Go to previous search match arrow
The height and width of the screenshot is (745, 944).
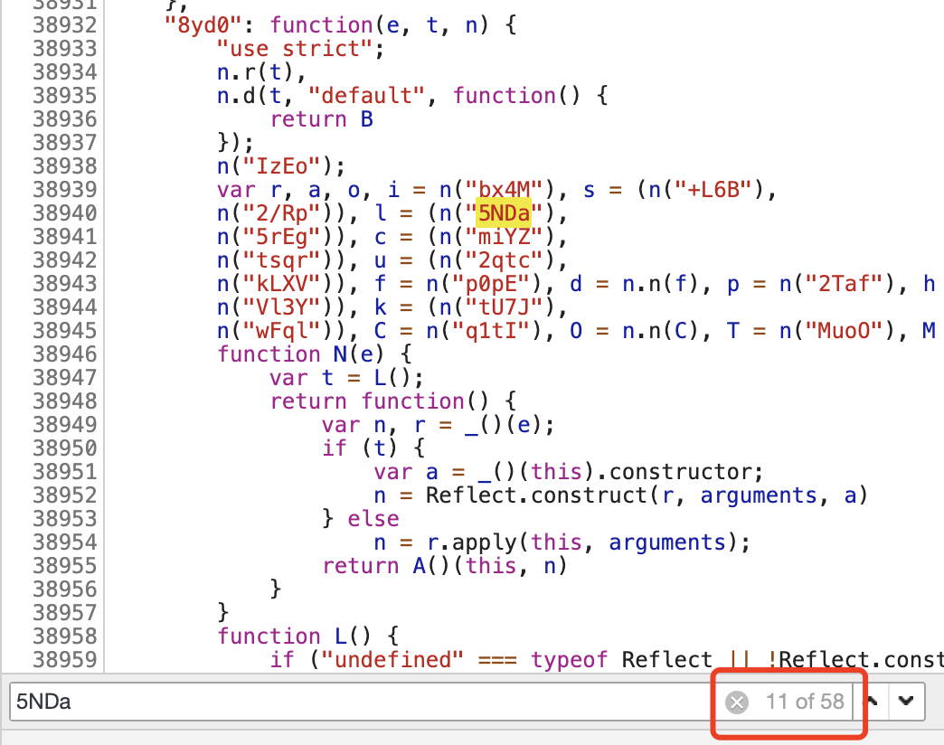tap(871, 701)
